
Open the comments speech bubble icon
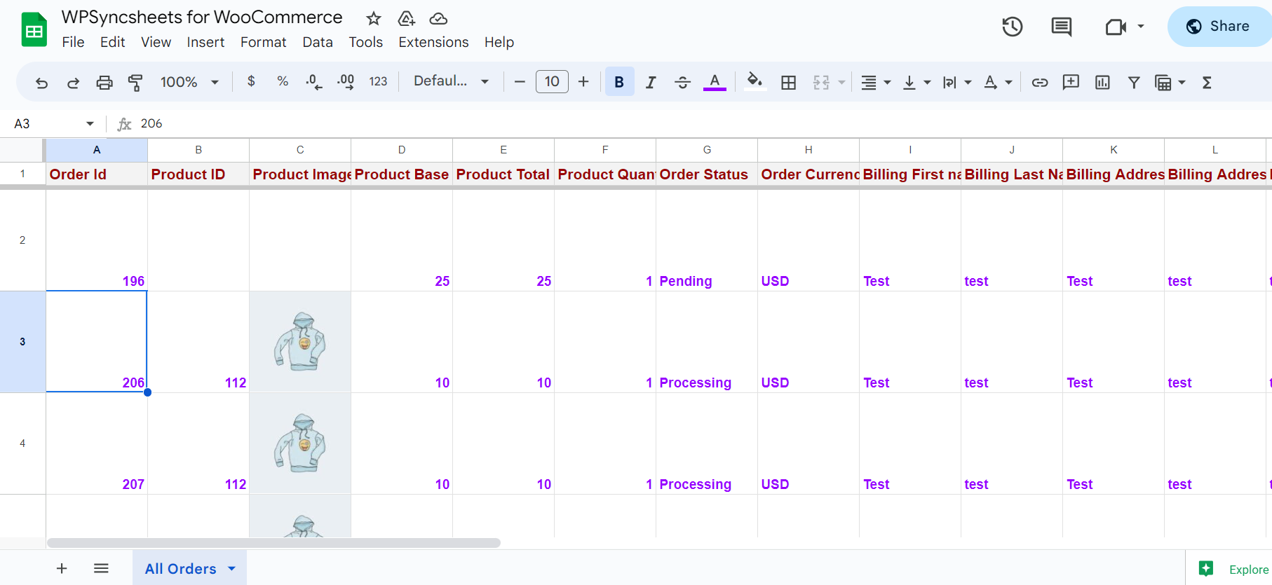click(1061, 27)
